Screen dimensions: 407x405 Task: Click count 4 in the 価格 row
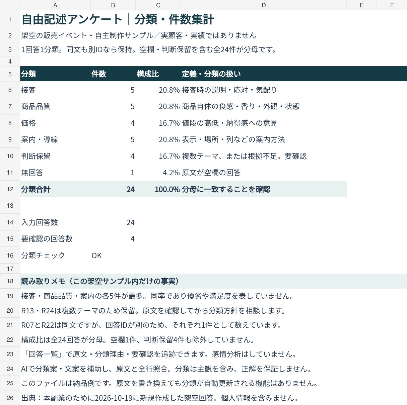point(113,123)
